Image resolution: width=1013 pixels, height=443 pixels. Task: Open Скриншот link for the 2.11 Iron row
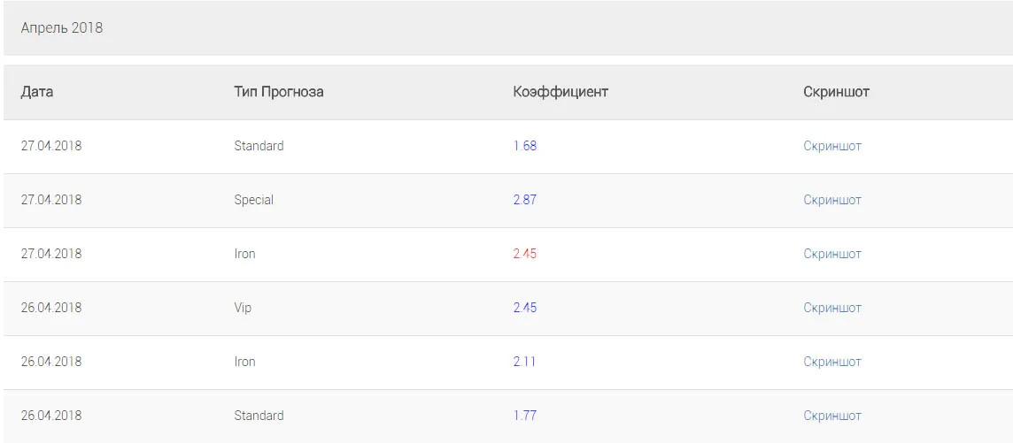click(x=832, y=362)
